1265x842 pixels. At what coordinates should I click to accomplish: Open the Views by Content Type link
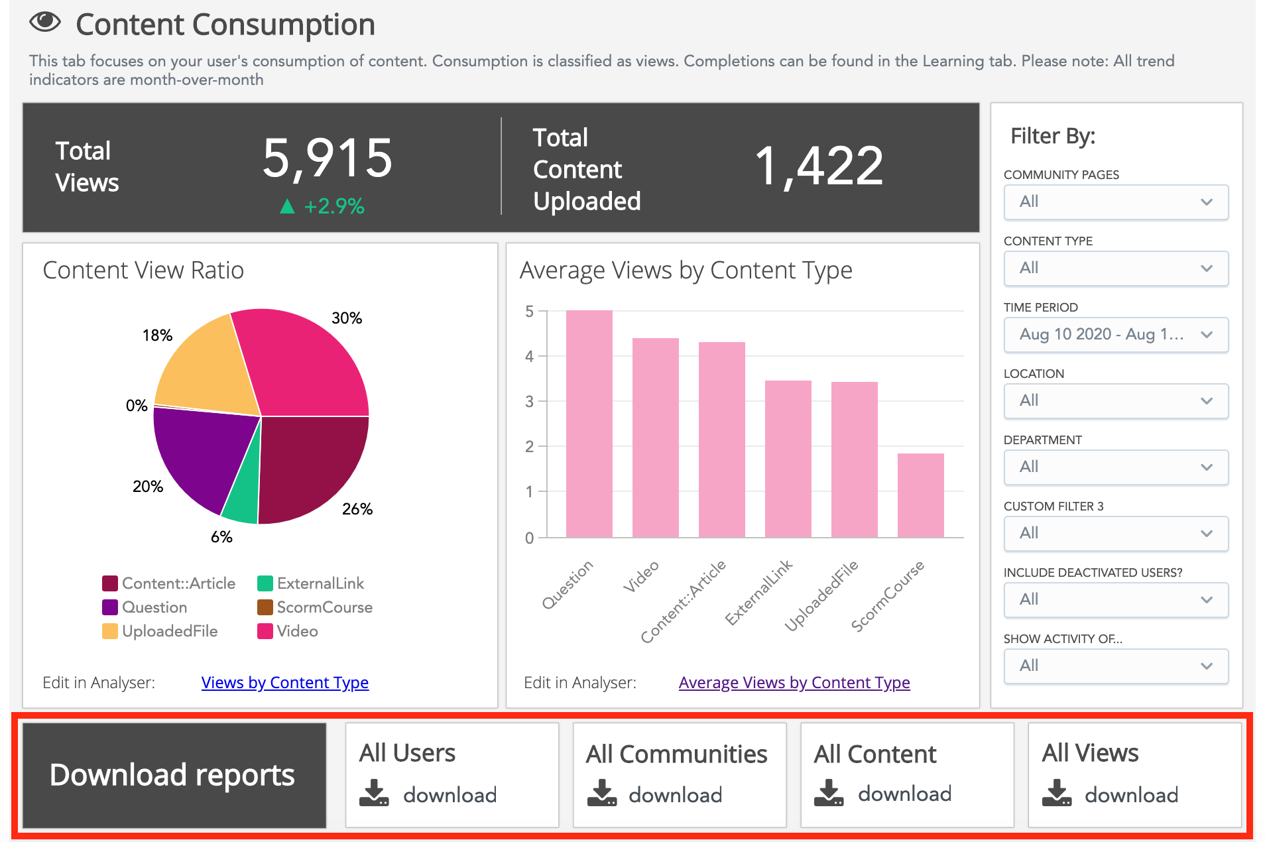click(284, 682)
